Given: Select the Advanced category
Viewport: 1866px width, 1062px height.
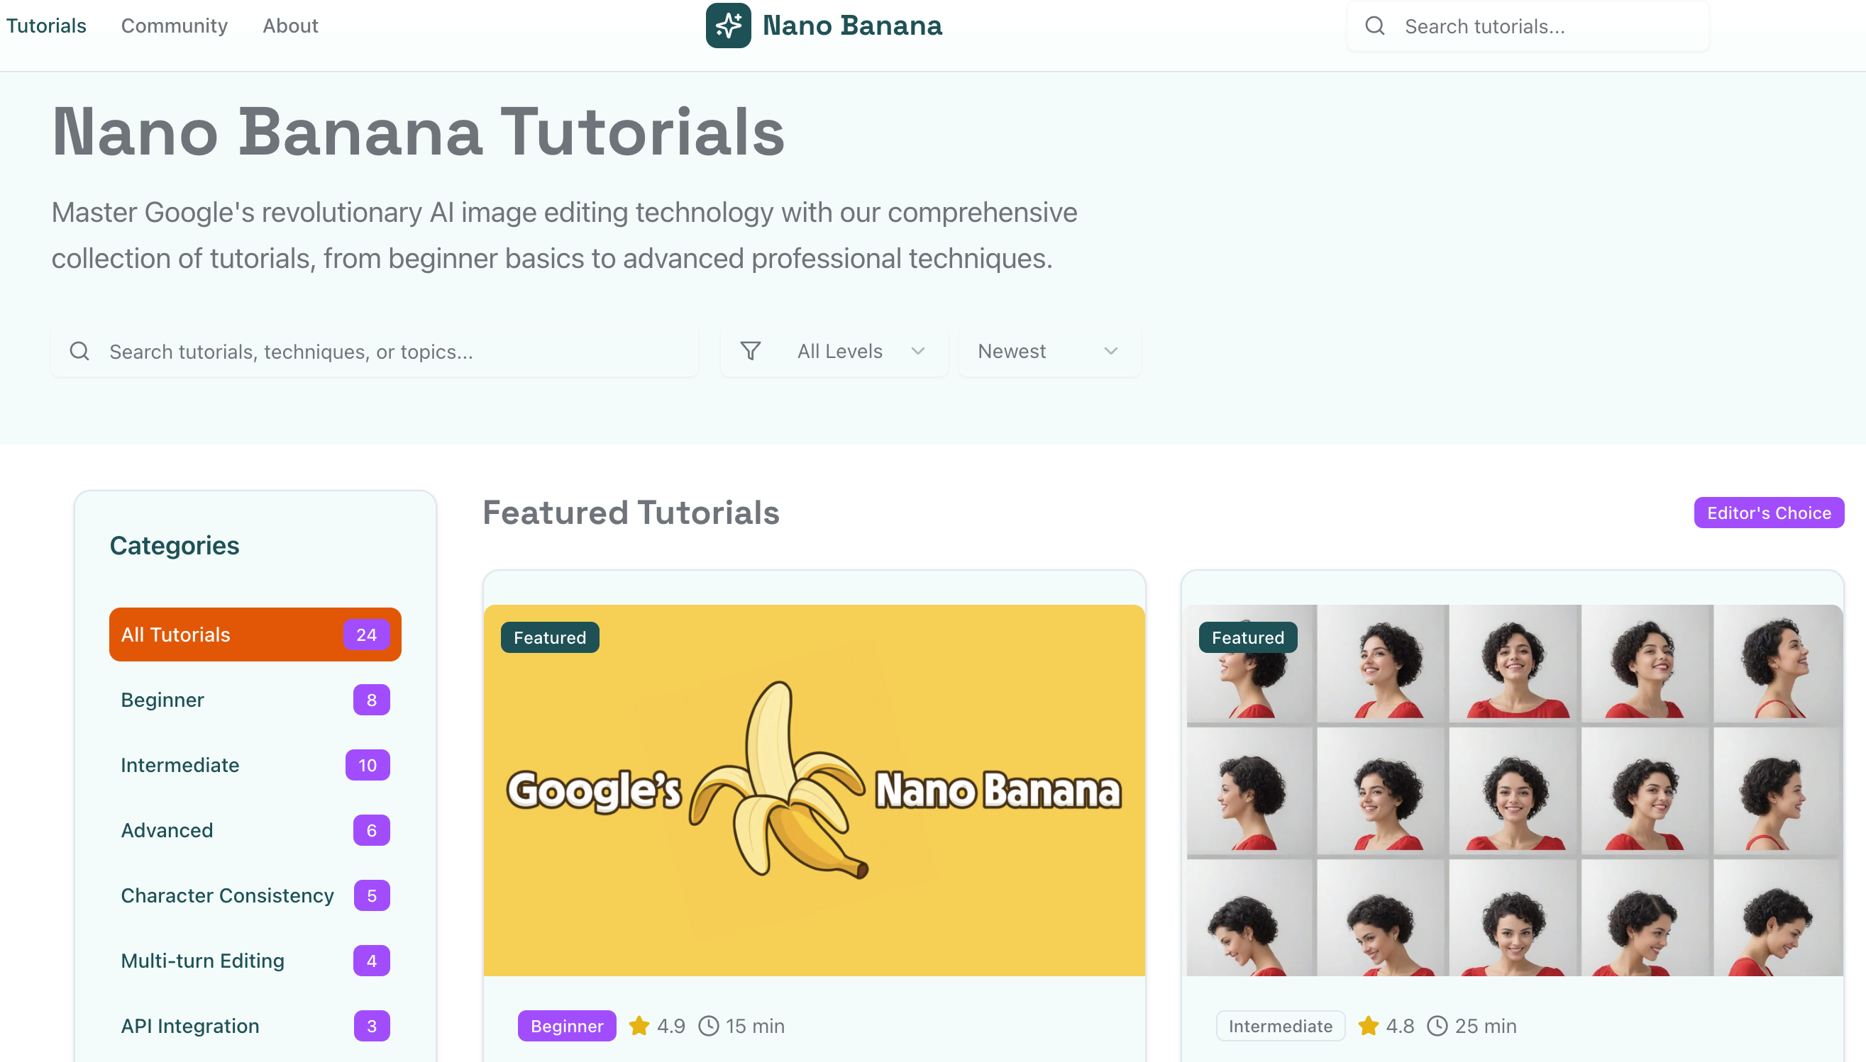Looking at the screenshot, I should [255, 830].
